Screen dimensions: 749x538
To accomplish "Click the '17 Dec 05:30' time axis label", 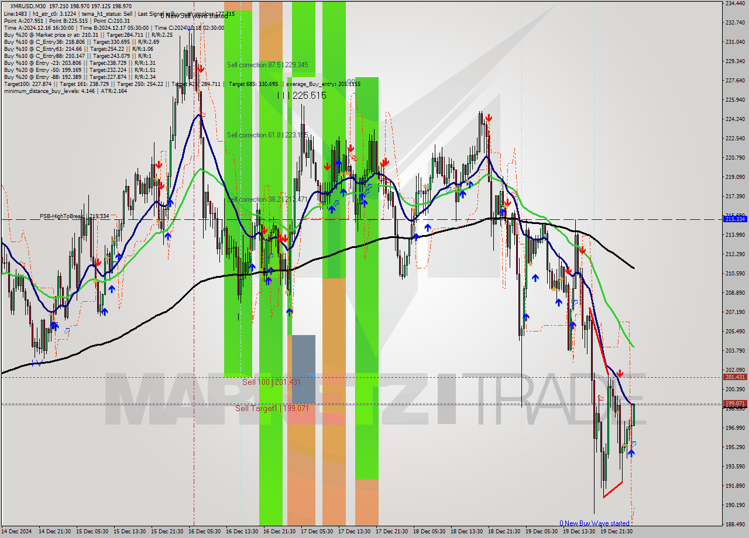I will [x=317, y=532].
